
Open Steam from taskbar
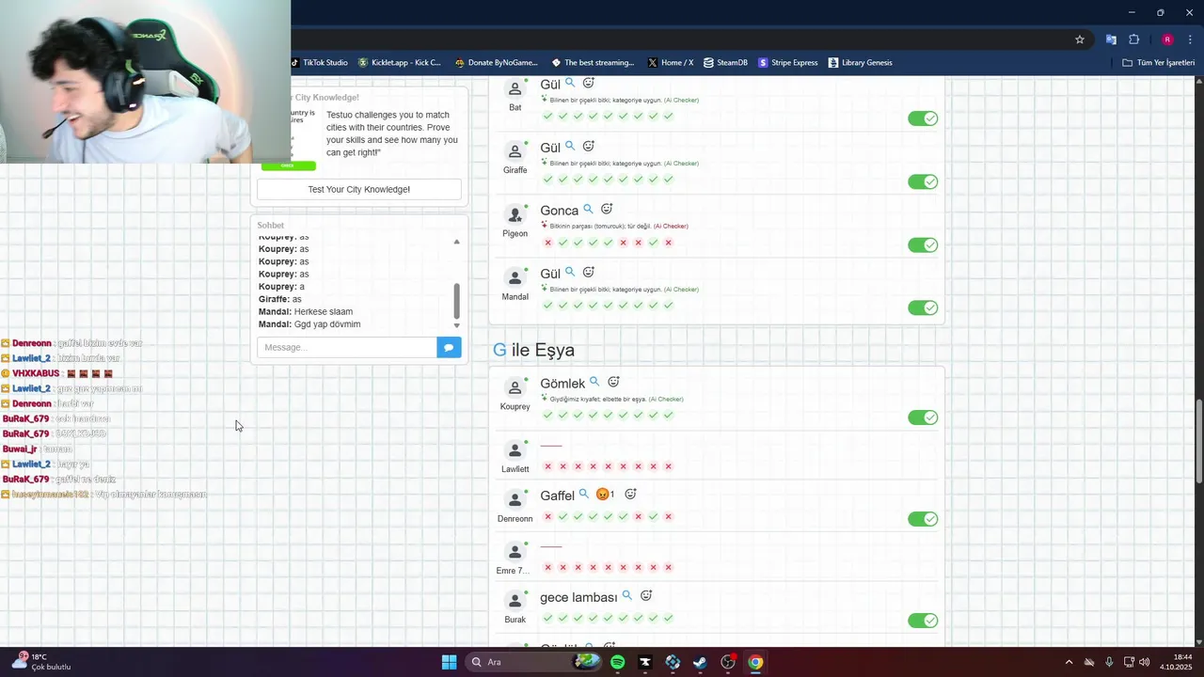click(700, 662)
